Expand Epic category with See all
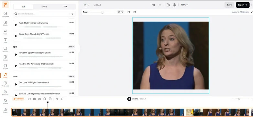Viewport: 253px width, 117px height. 71,47
